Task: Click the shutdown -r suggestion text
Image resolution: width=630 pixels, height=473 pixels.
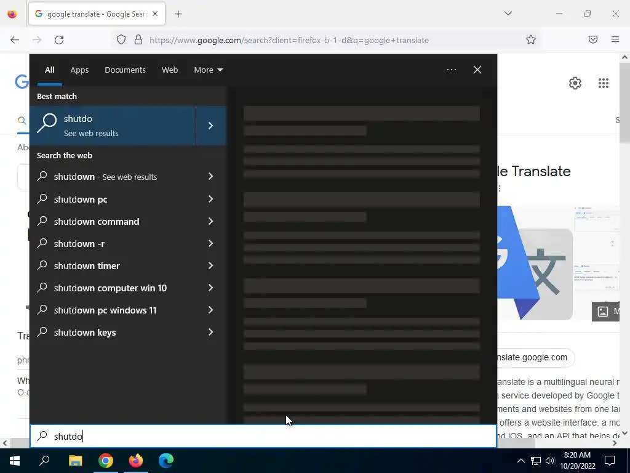Action: [x=79, y=244]
